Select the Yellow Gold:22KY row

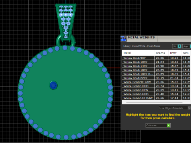(x=156, y=78)
